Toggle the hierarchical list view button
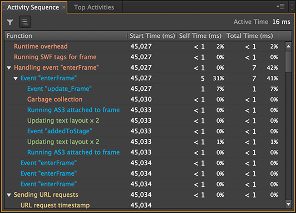The image size is (296, 213). tap(25, 22)
